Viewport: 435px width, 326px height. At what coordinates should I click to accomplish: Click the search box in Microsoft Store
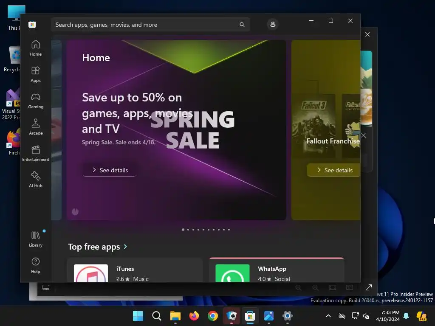[150, 25]
